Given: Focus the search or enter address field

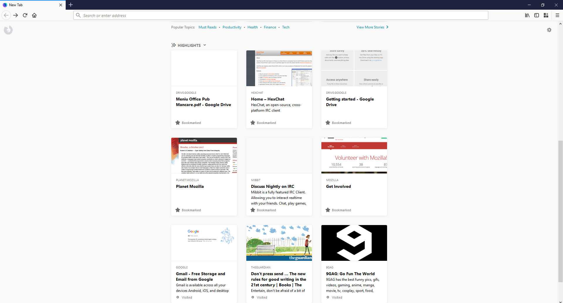Looking at the screenshot, I should [x=281, y=15].
